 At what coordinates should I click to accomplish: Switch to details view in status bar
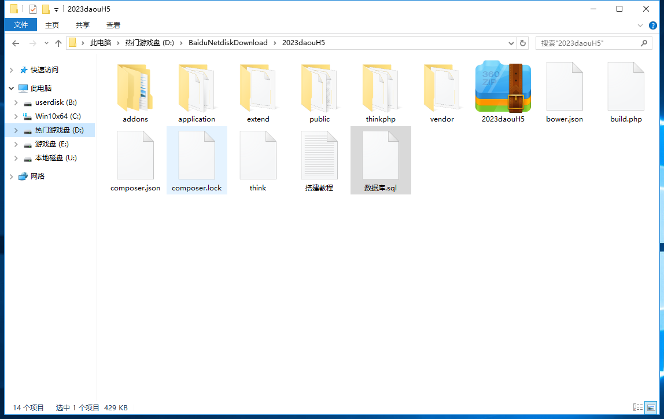tap(638, 407)
